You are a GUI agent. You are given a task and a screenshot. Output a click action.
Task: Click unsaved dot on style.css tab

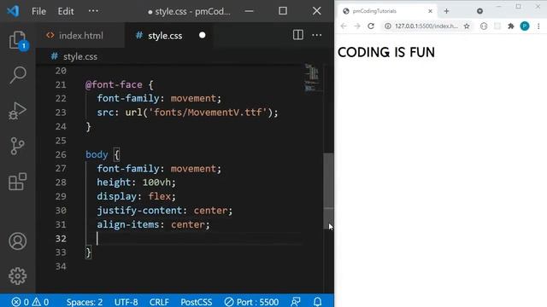pos(202,35)
